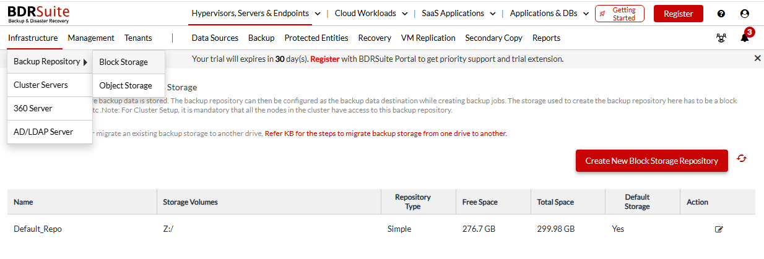
Task: Open the AD/LDAP Server menu item
Action: [43, 132]
